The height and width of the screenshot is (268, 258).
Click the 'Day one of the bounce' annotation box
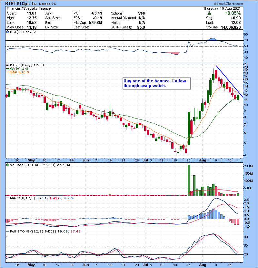point(157,83)
